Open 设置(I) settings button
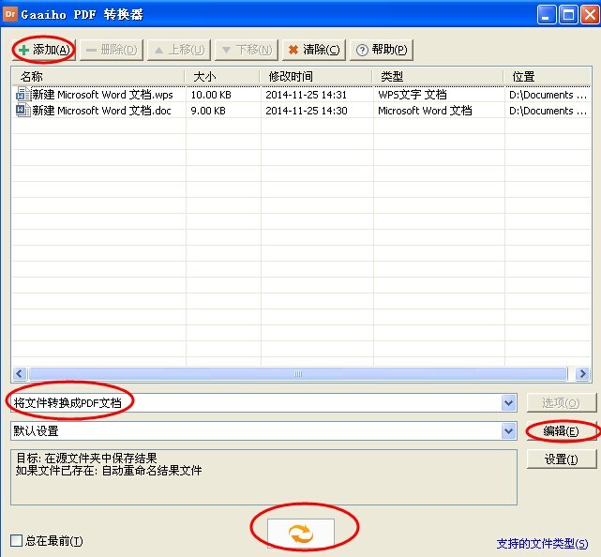601x557 pixels. coord(562,459)
